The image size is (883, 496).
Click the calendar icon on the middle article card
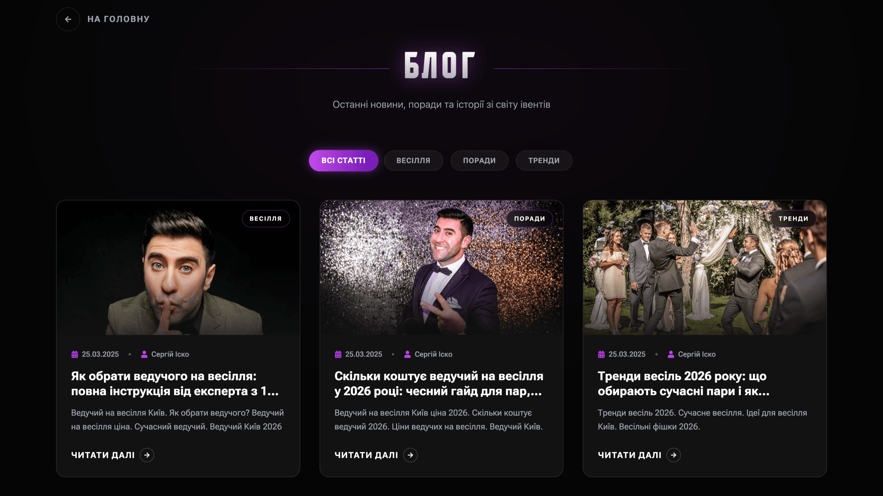click(x=338, y=354)
